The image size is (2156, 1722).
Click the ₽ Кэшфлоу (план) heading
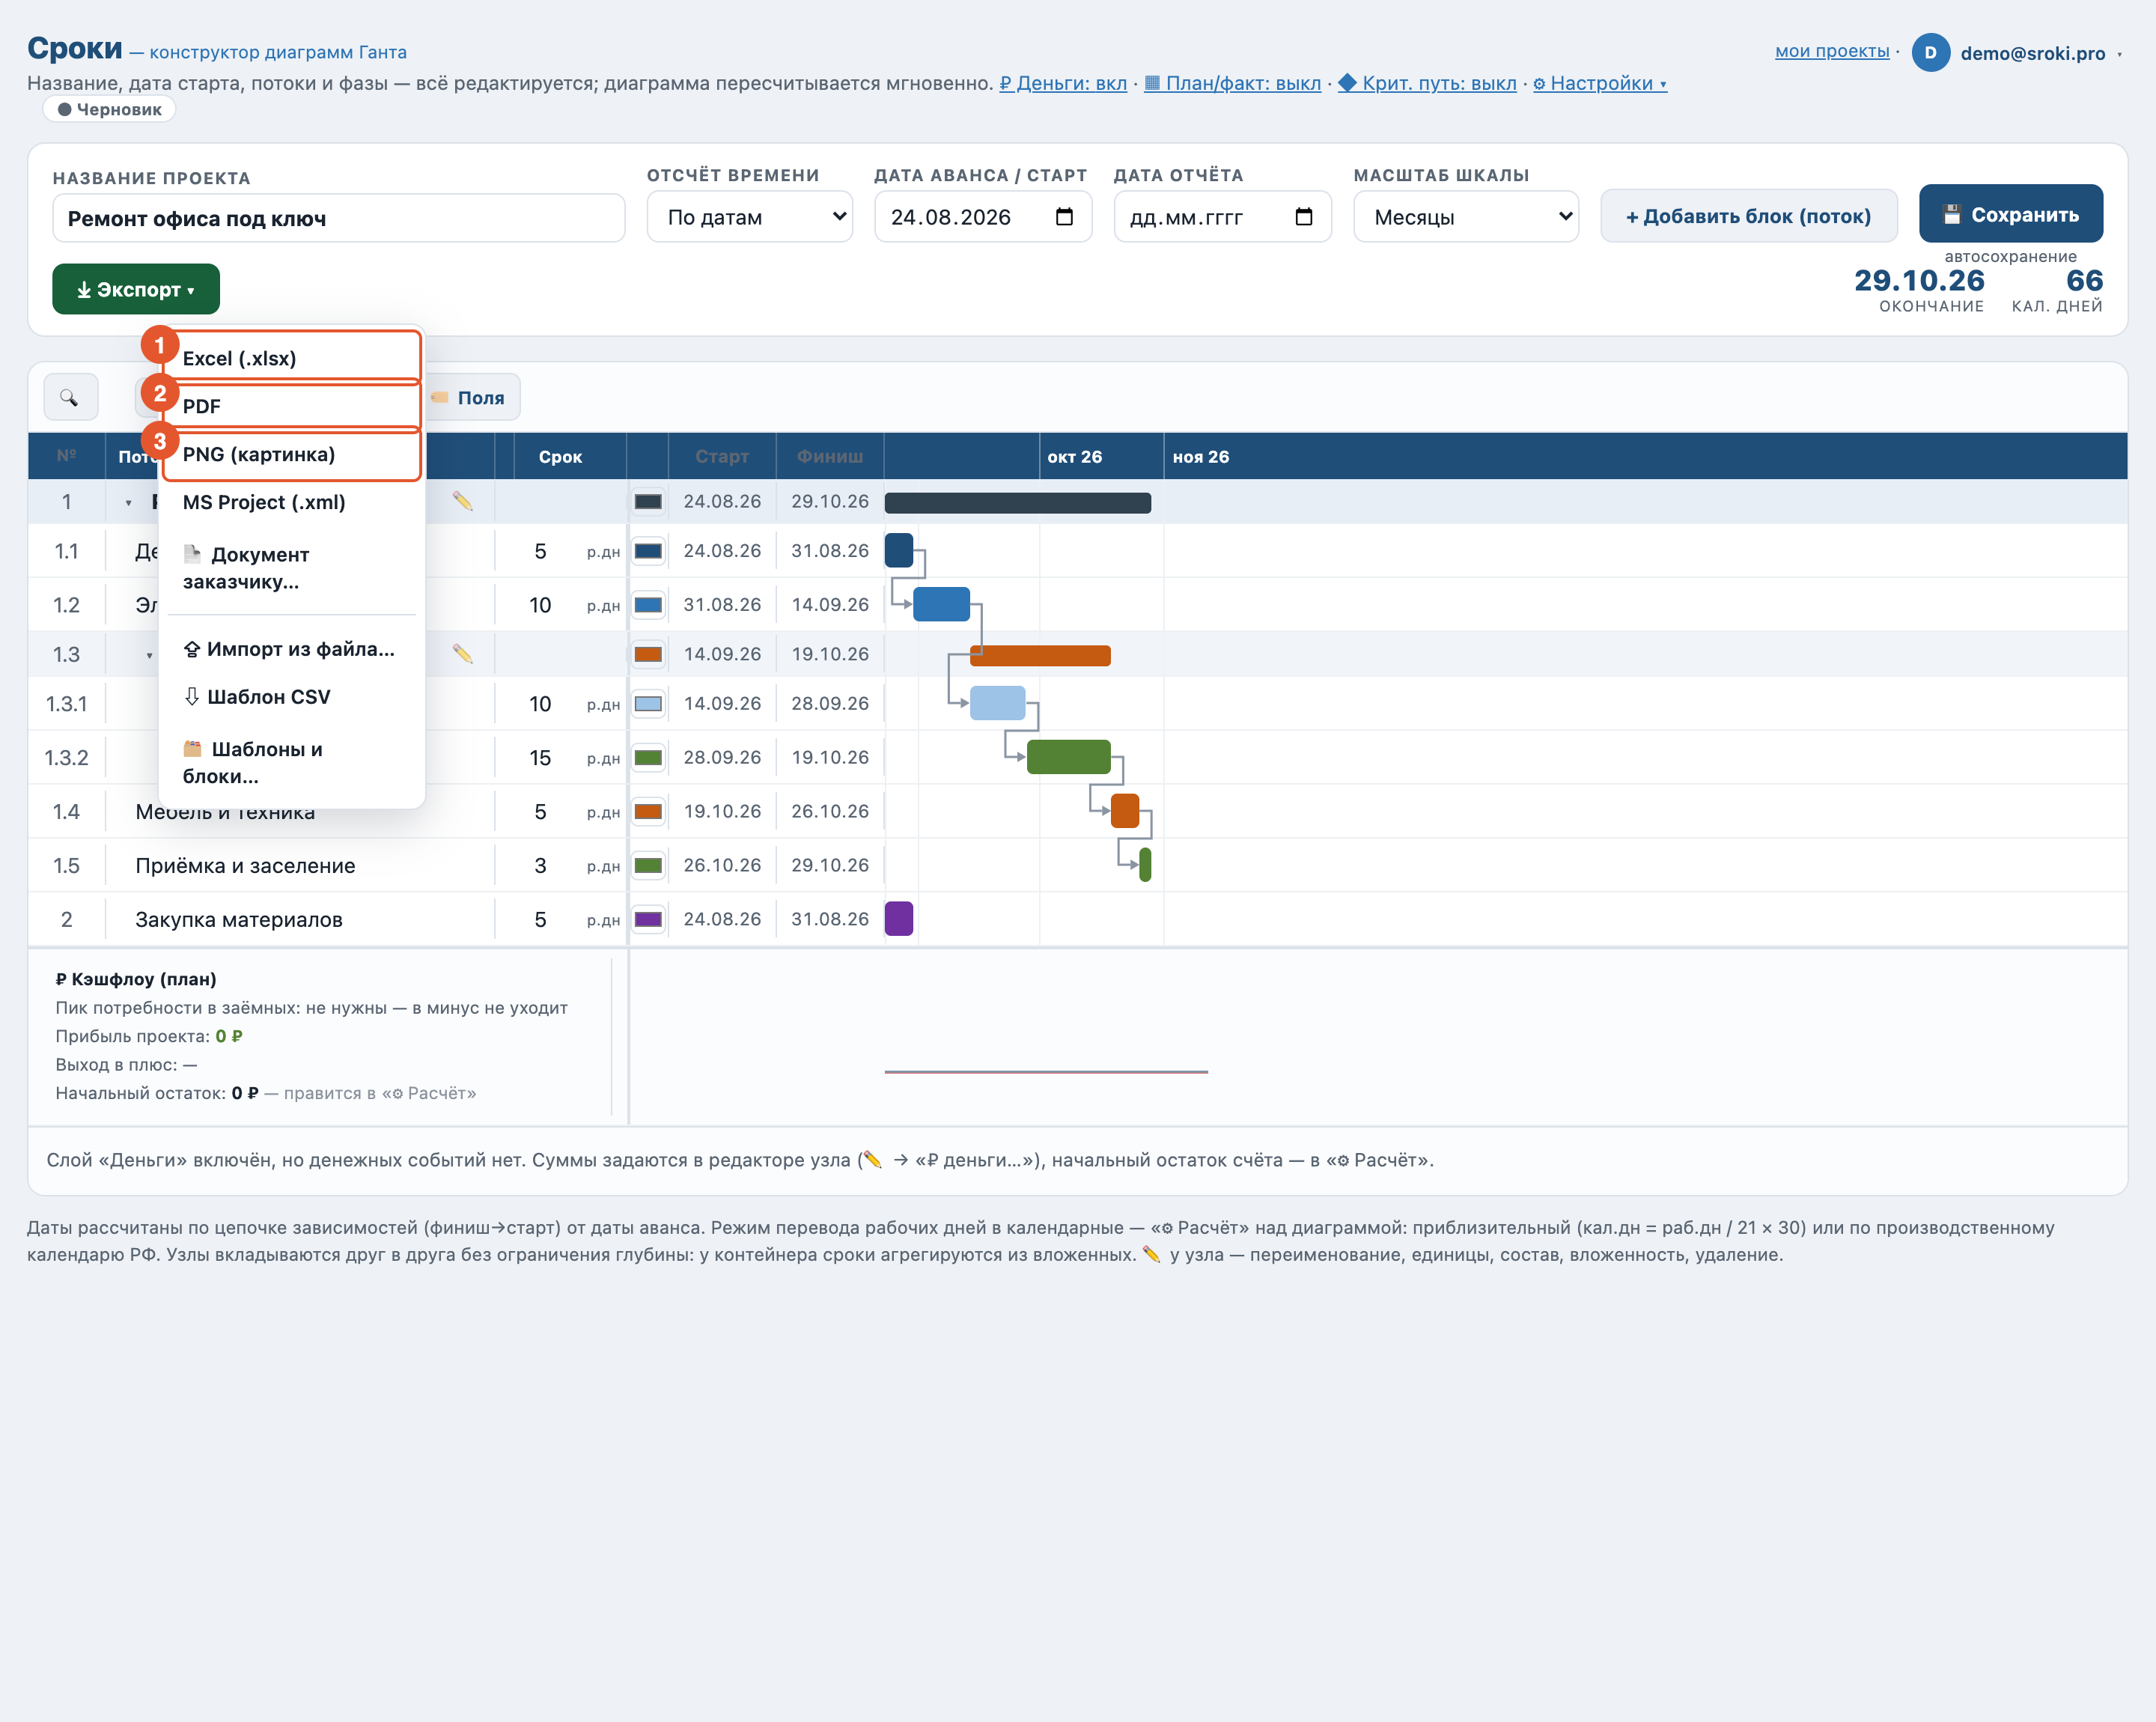[x=136, y=979]
